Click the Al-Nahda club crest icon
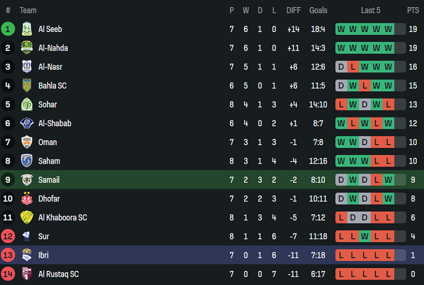The image size is (424, 285). [27, 48]
